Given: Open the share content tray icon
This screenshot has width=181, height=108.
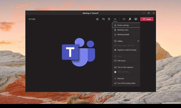Looking at the screenshot, I should (x=136, y=19).
